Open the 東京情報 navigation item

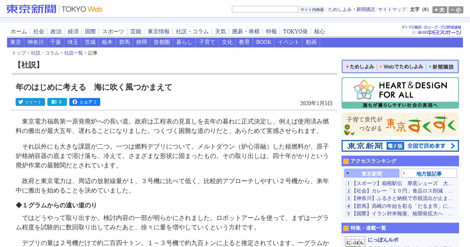tap(159, 31)
